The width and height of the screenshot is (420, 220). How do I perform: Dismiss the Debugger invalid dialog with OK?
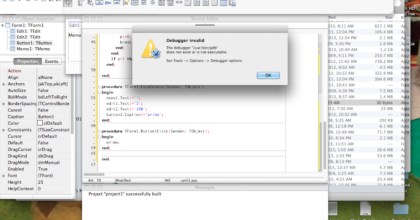tap(268, 75)
